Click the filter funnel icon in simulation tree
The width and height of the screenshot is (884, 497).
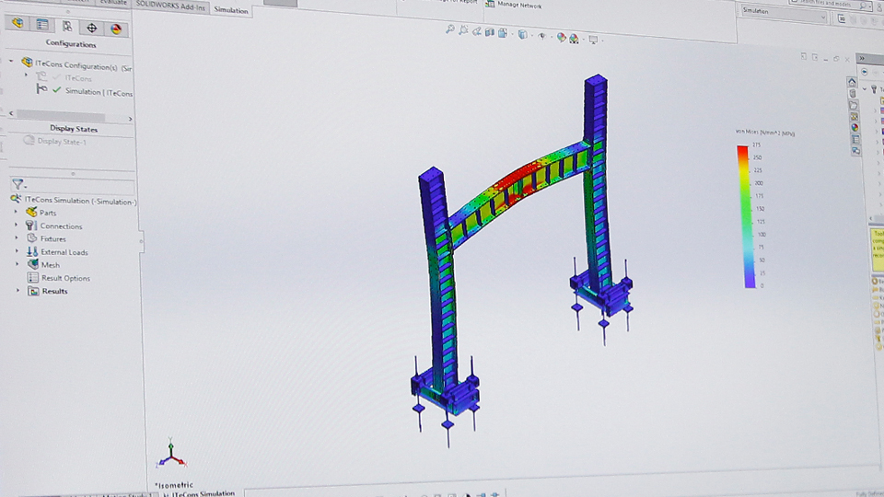17,184
